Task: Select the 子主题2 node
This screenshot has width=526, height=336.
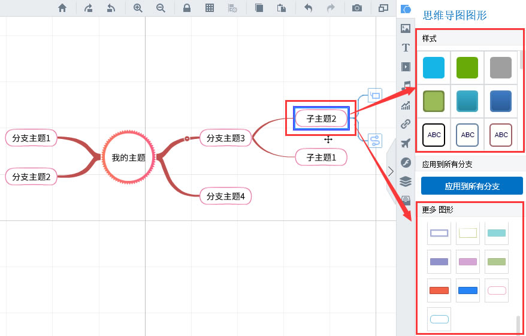Action: pos(321,119)
